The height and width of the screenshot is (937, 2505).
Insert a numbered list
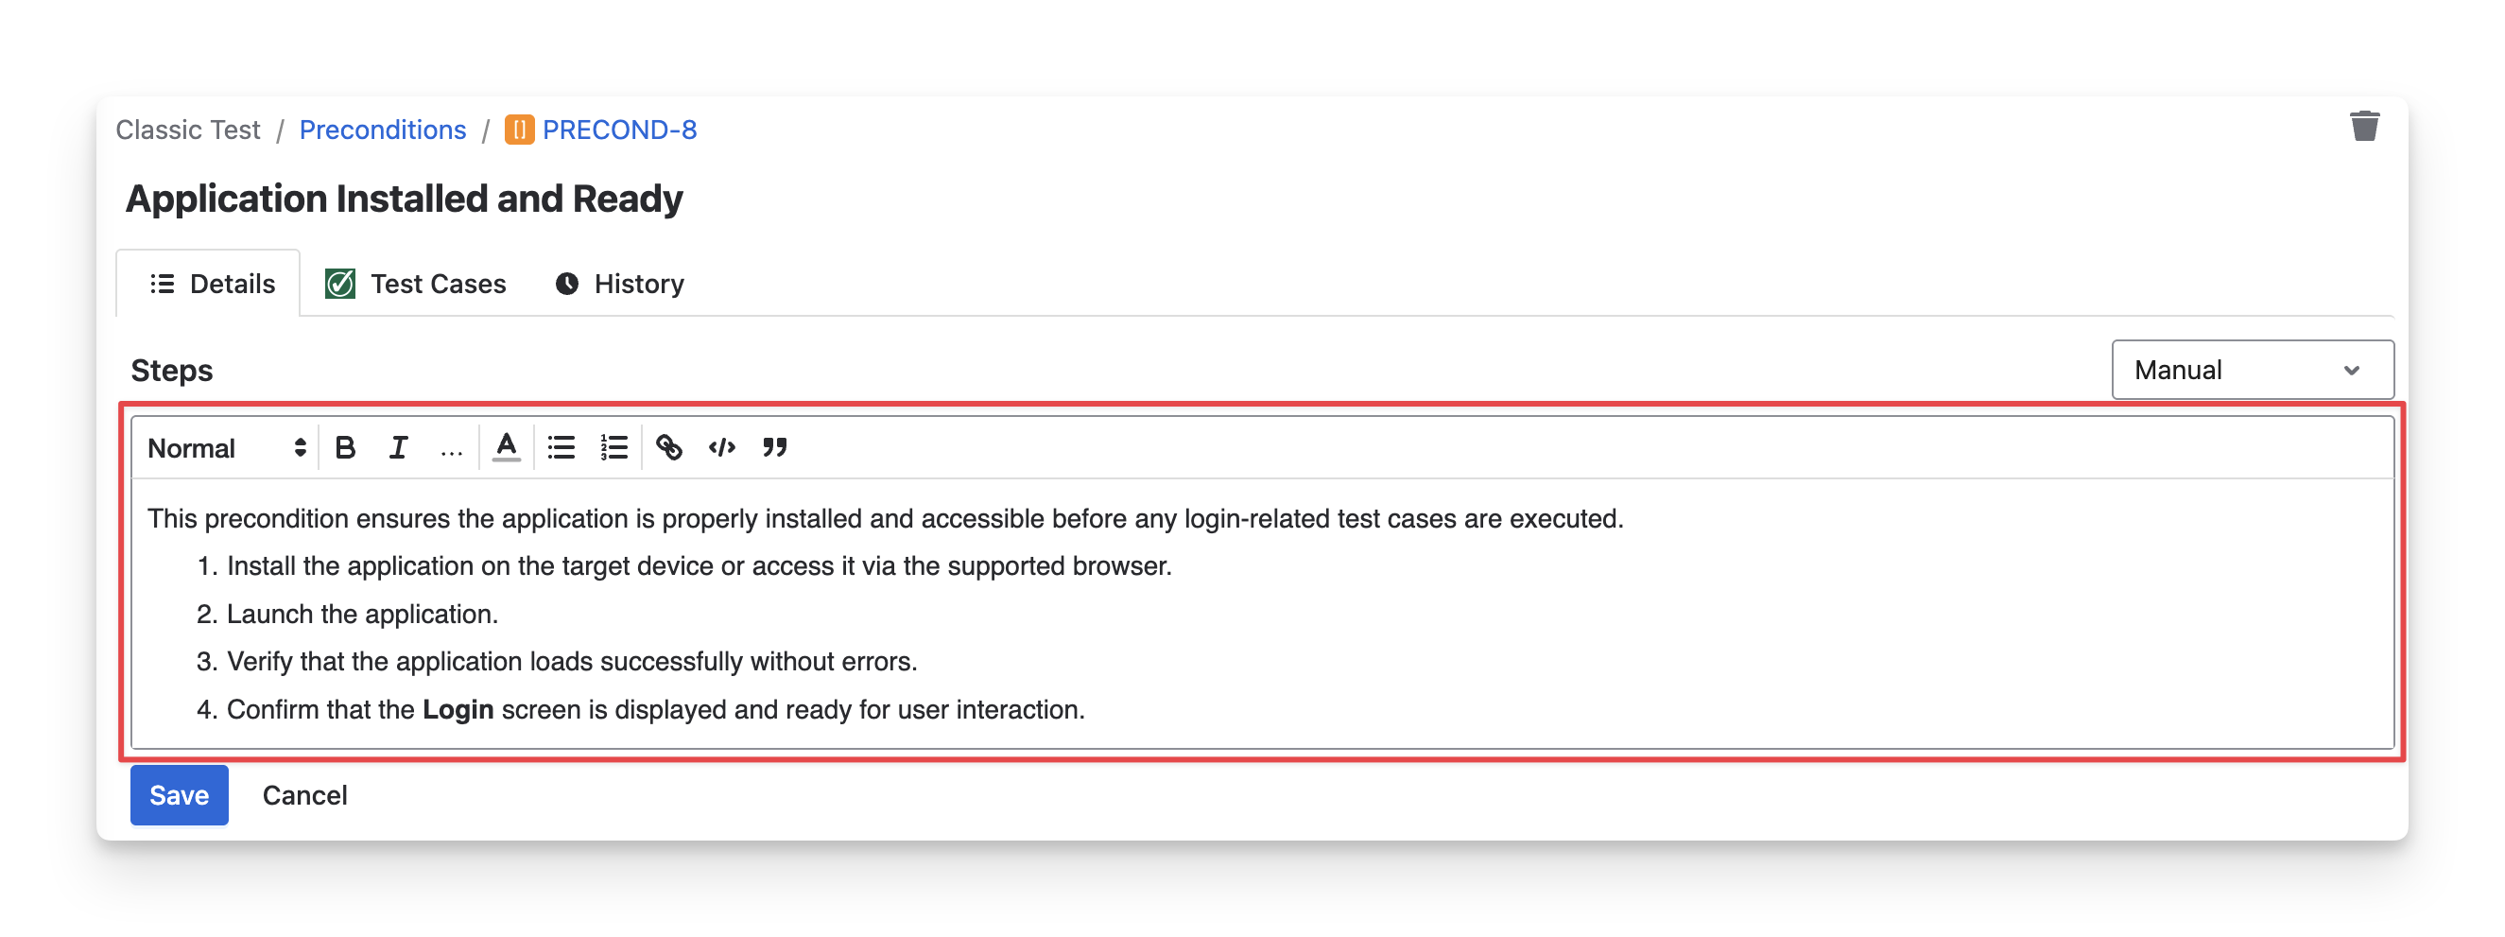coord(613,447)
